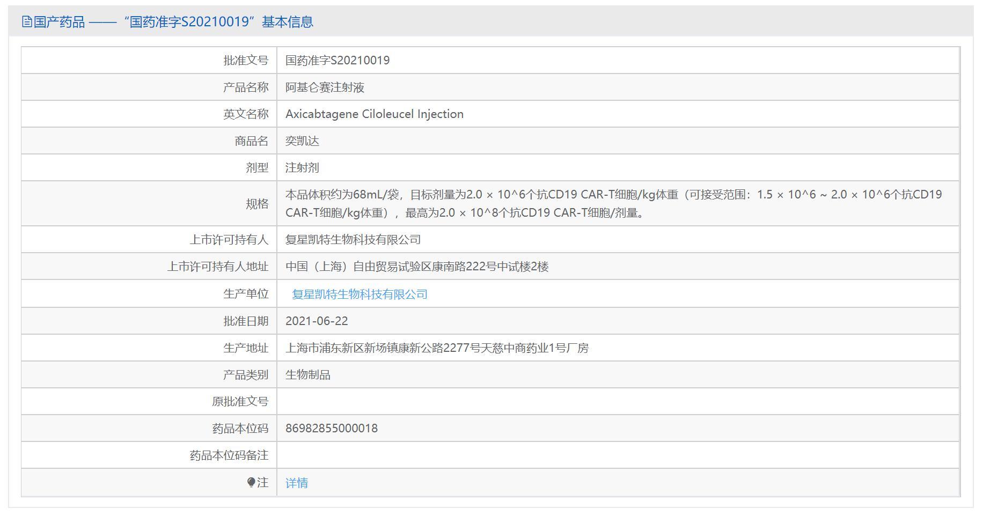Click production address 上海市浦东新区新场镇康新公路2277号
The image size is (983, 516).
click(437, 348)
